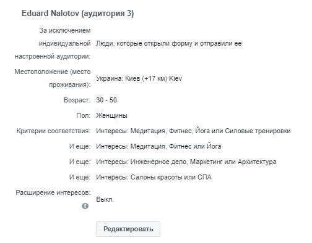Click the interests line ending with Фитнес или Йога

click(158, 146)
